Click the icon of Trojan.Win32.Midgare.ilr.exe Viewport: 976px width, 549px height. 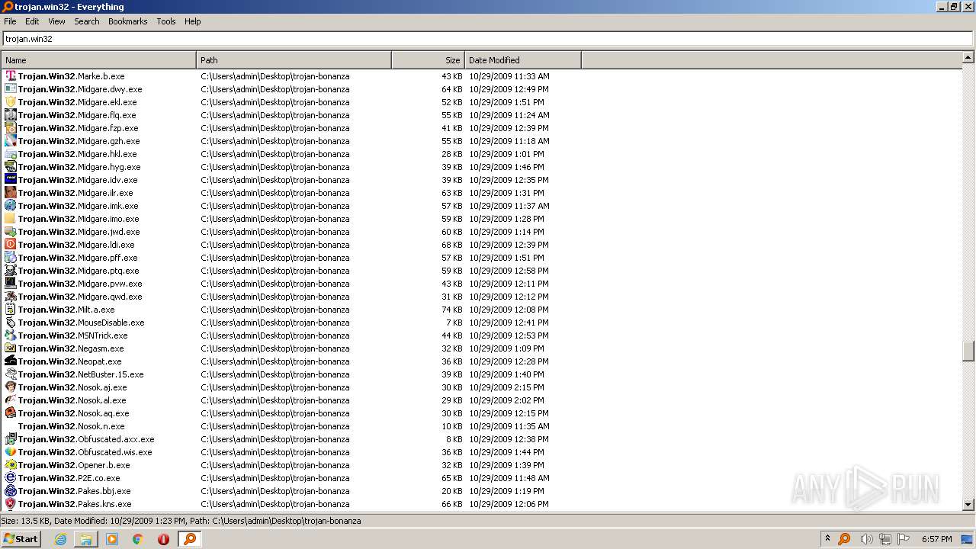click(x=11, y=193)
